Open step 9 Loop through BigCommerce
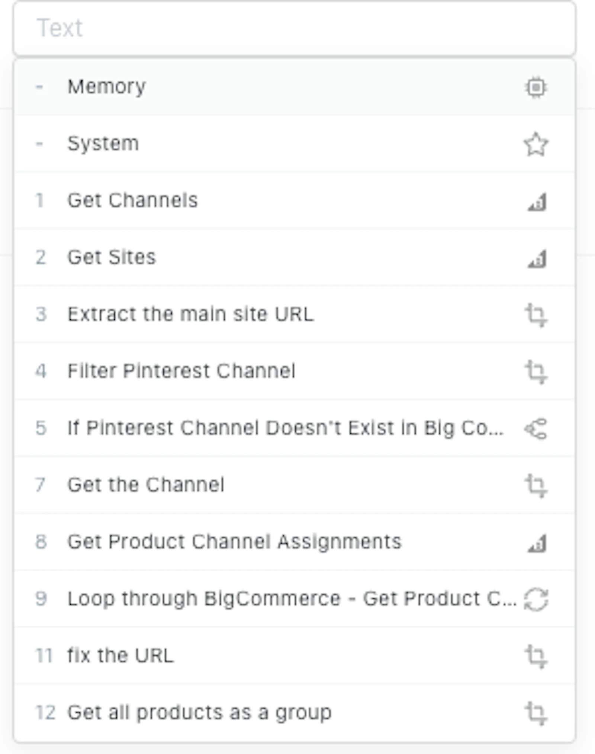 click(295, 599)
